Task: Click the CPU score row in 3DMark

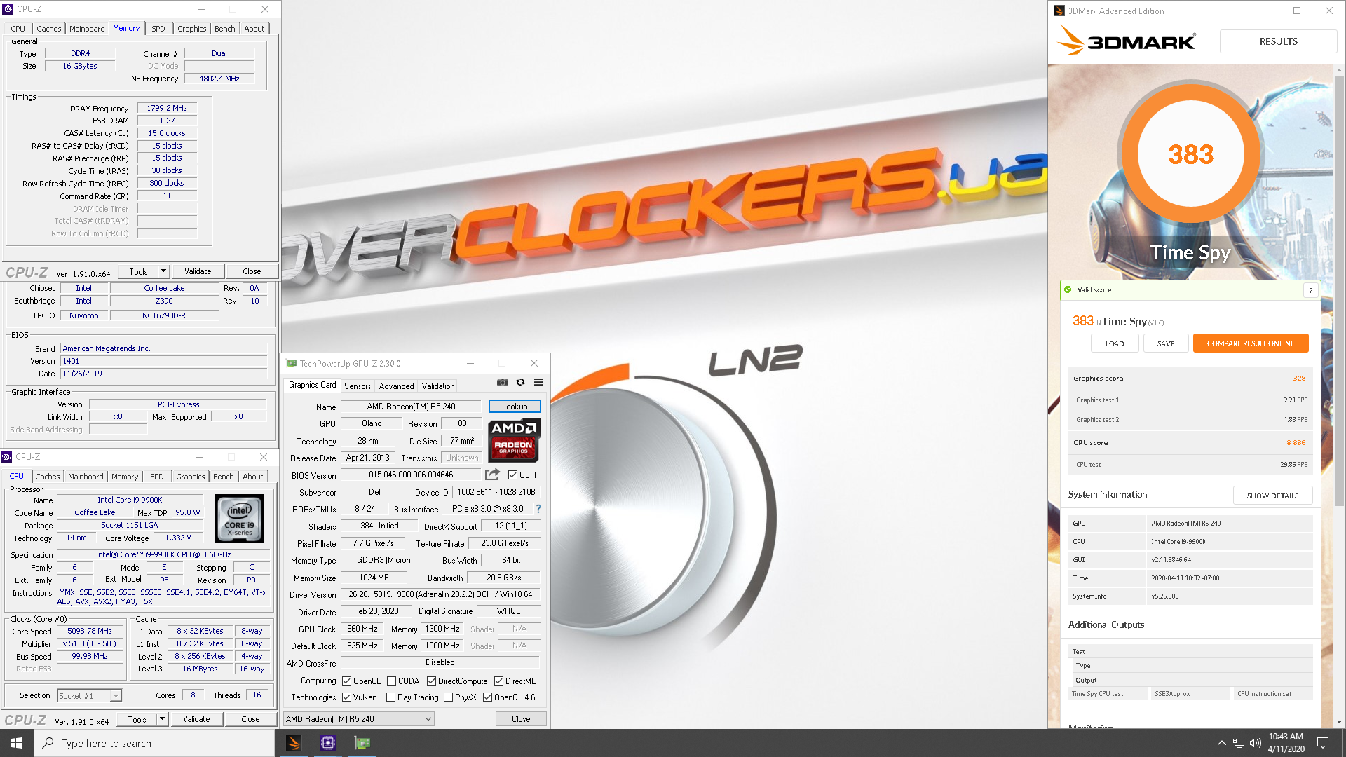Action: (x=1190, y=443)
